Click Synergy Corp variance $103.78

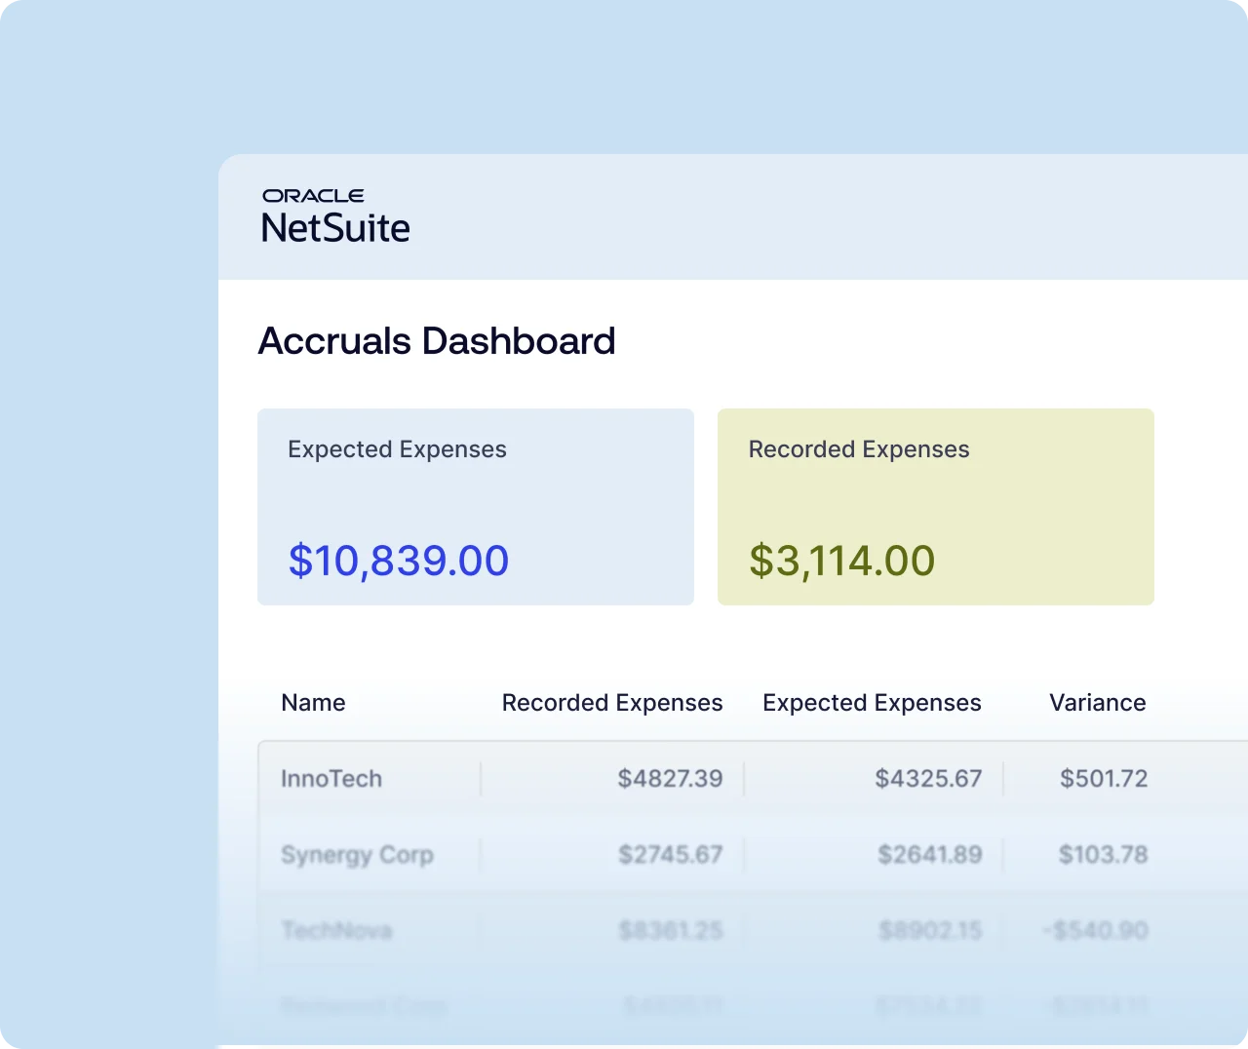[x=1104, y=855]
